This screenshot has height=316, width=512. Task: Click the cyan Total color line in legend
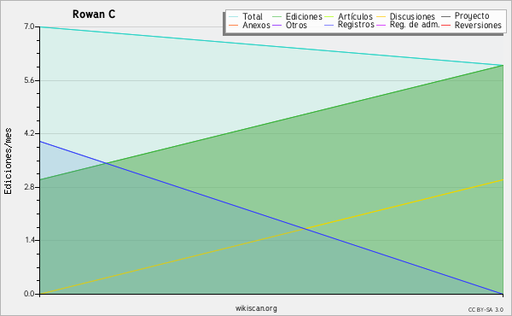coord(234,17)
